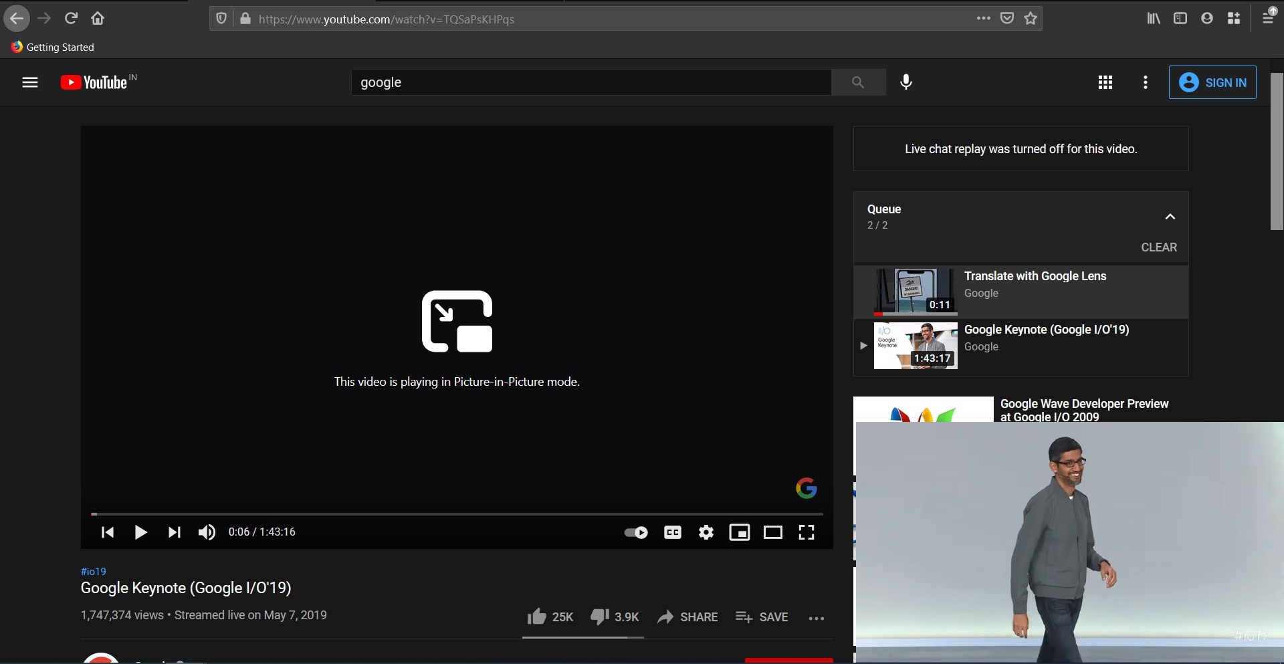
Task: Sign in to YouTube
Action: (1212, 82)
